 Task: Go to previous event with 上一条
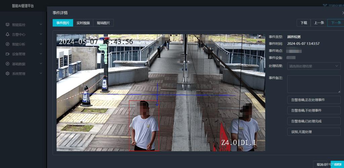click(319, 23)
